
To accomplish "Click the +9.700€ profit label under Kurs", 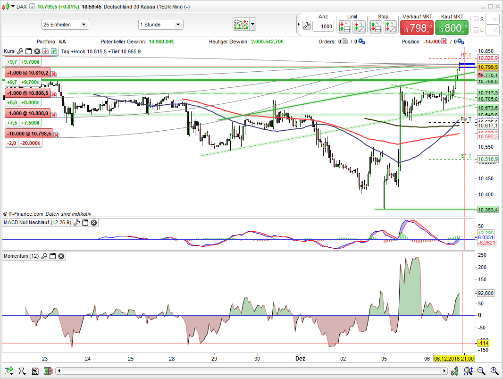I will pos(30,62).
